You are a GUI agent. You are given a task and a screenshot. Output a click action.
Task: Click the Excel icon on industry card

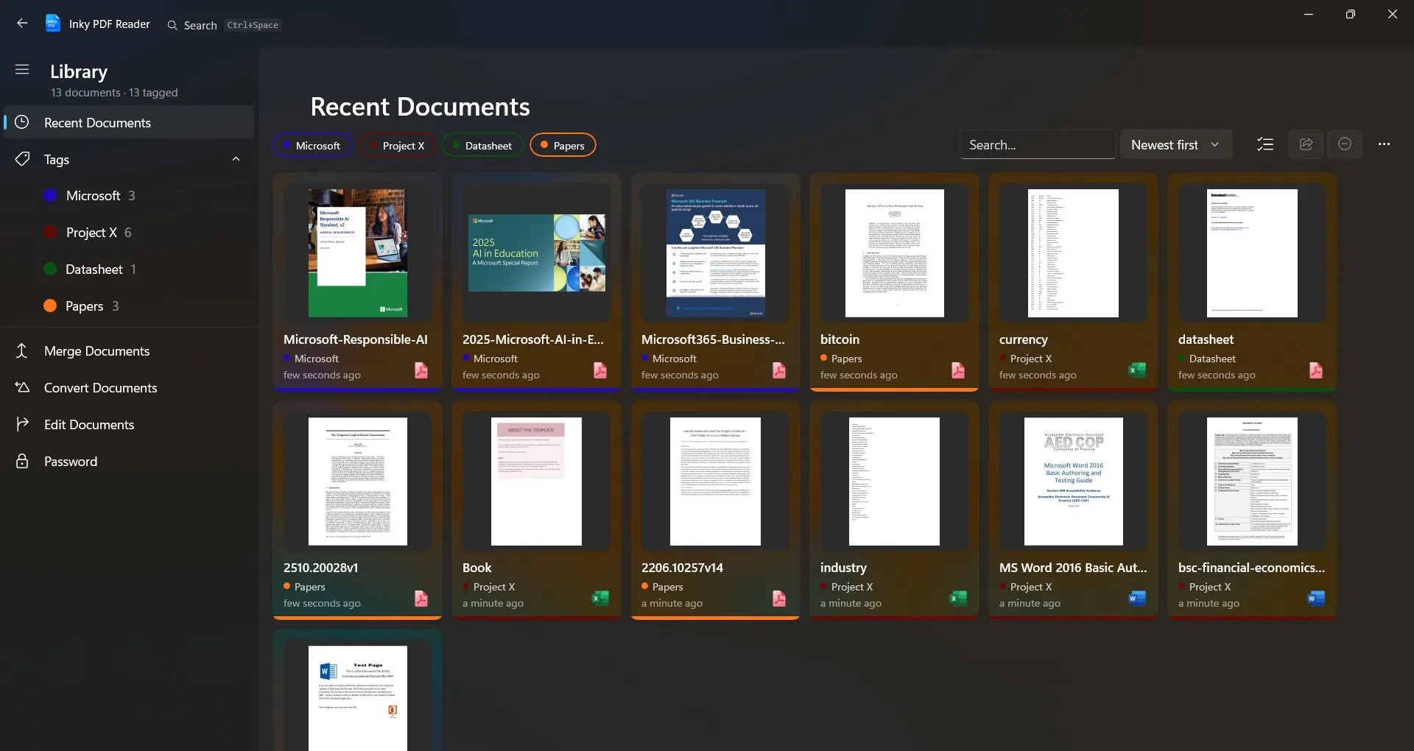958,599
